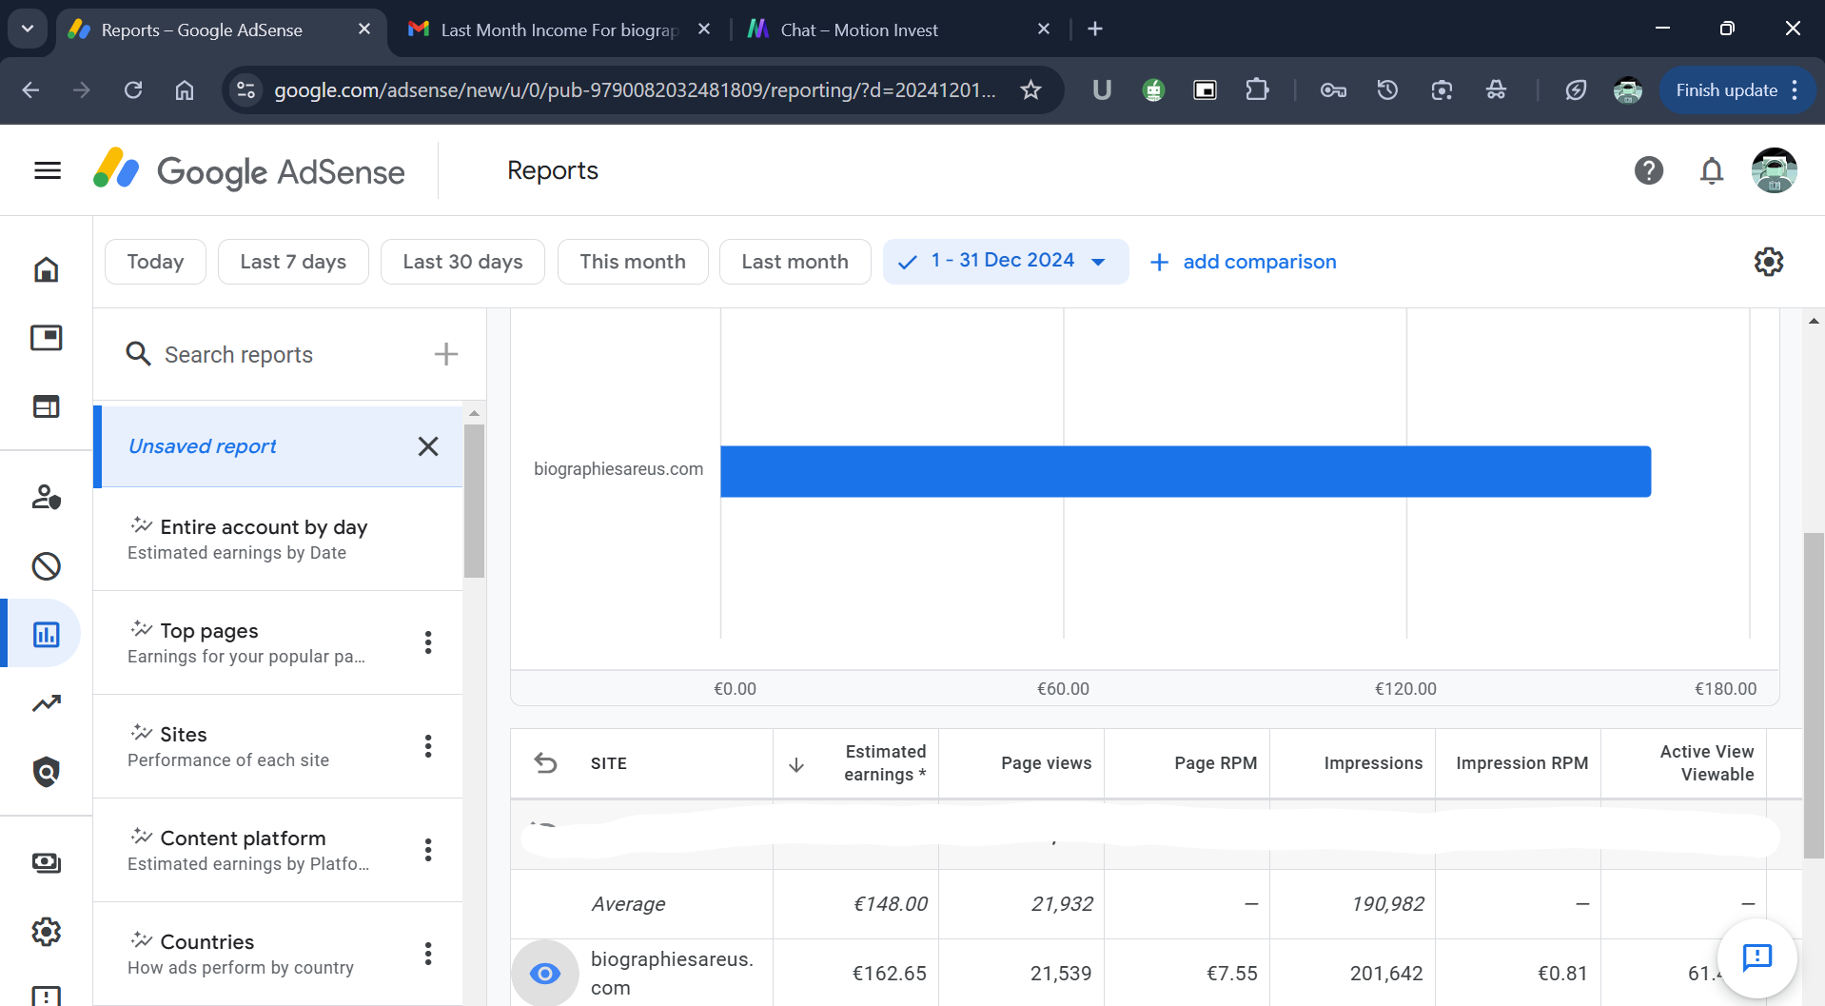Close the Unsaved report
The image size is (1825, 1006).
click(x=428, y=446)
